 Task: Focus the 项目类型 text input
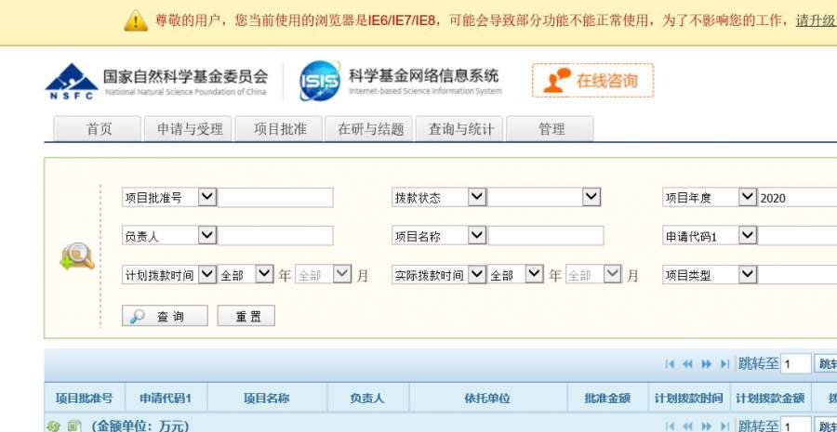click(x=798, y=275)
